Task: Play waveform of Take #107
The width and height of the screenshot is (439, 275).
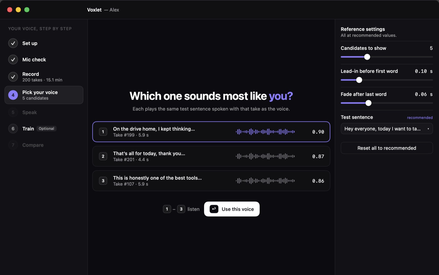Action: [x=265, y=181]
